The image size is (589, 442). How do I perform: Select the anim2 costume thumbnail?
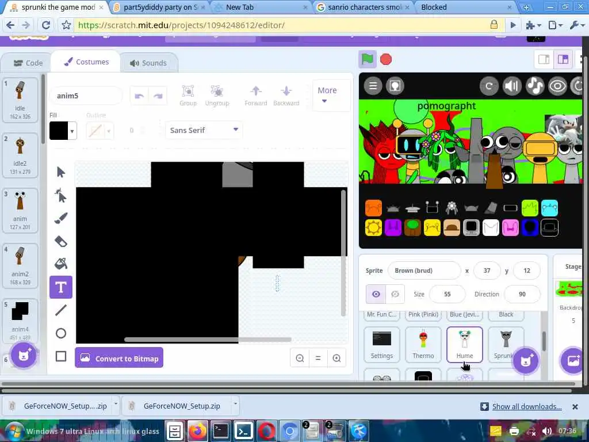click(x=20, y=266)
